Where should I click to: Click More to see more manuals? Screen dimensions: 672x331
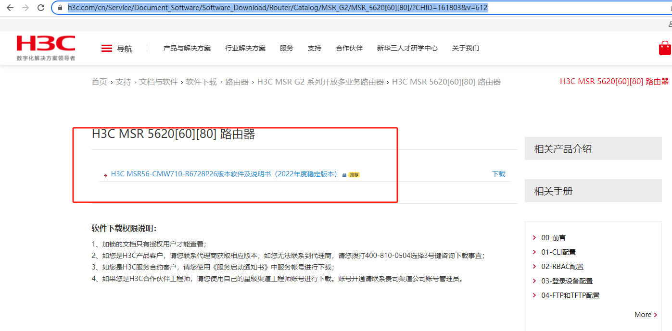646,315
